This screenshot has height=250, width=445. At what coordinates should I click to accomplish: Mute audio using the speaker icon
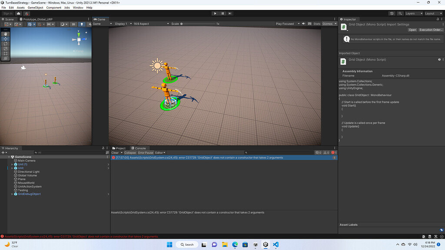click(303, 24)
